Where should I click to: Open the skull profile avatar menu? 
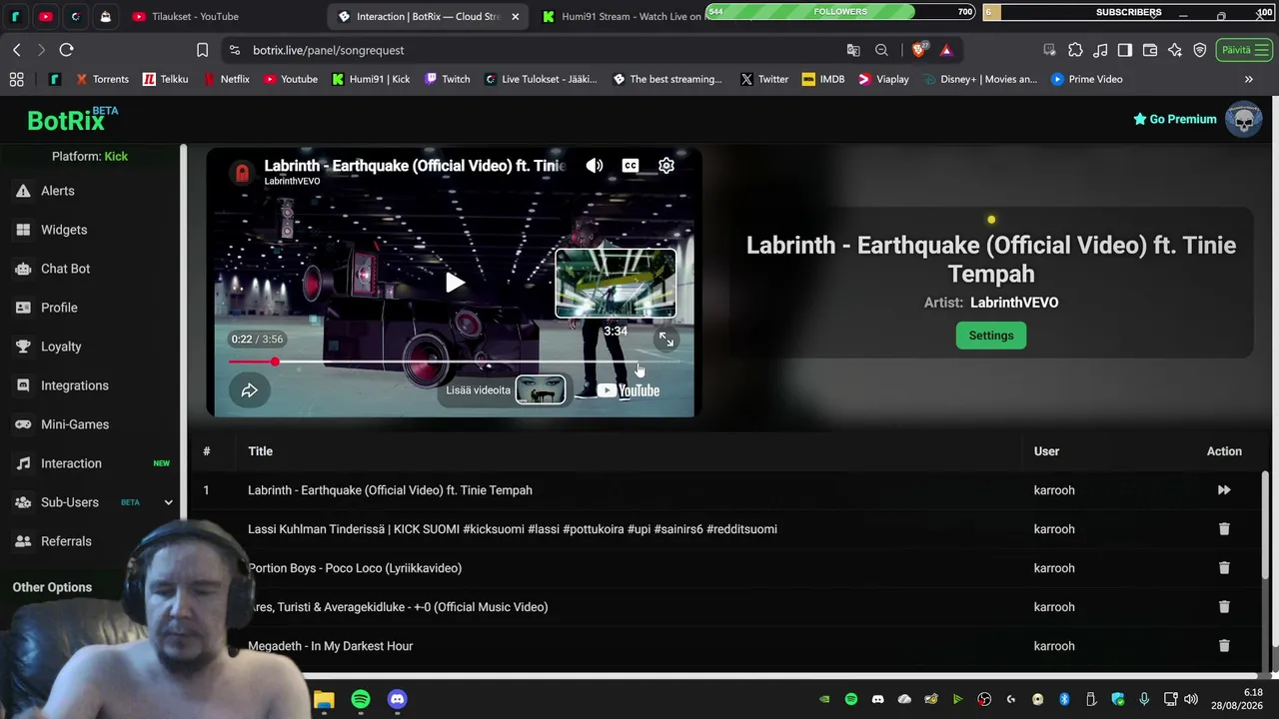tap(1244, 120)
